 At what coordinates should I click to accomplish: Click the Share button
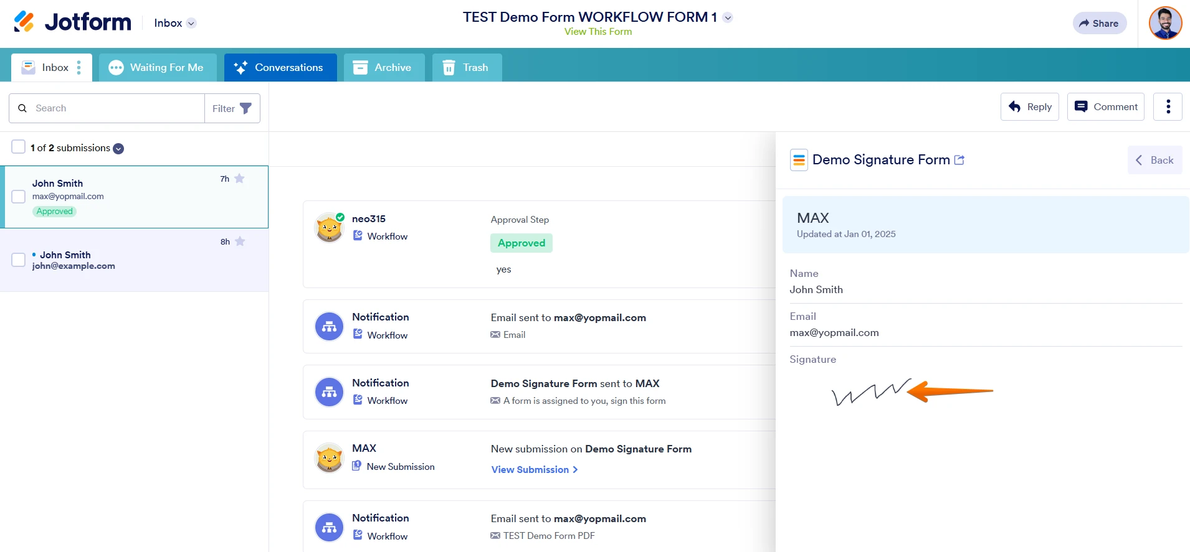coord(1100,23)
